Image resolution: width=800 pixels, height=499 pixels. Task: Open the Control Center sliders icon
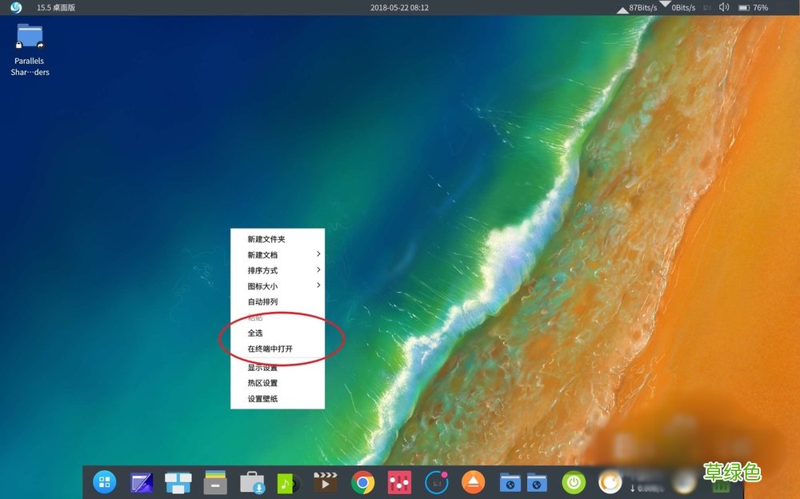click(x=398, y=482)
